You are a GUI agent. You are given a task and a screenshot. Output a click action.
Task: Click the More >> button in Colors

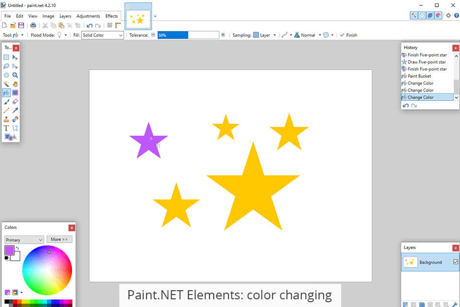tap(59, 239)
